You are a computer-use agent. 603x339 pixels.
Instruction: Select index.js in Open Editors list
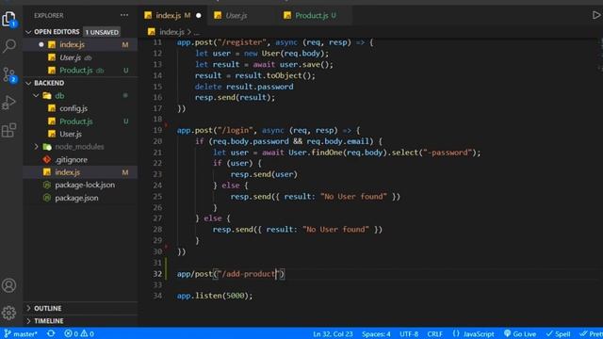[x=80, y=44]
